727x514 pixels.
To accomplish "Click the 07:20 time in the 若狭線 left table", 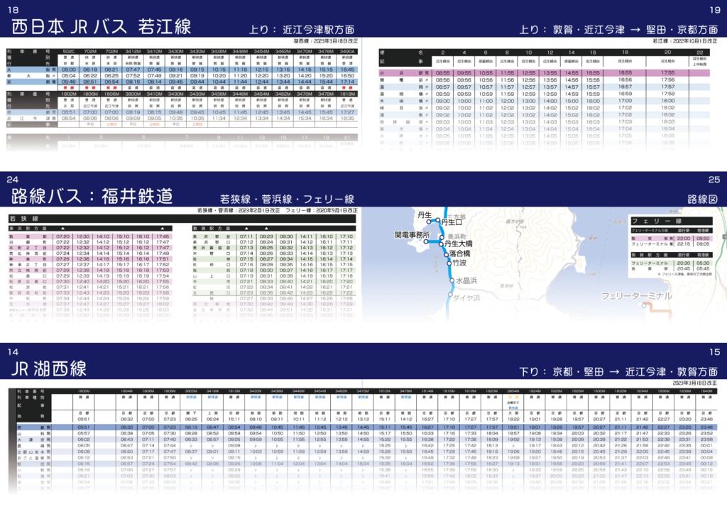I will [x=63, y=236].
